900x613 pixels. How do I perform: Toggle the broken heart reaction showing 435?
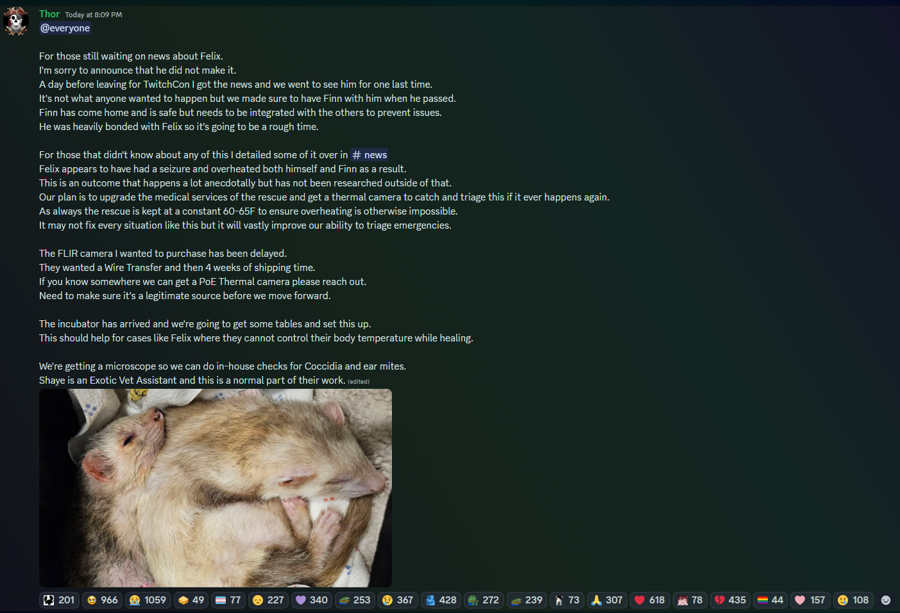(730, 600)
